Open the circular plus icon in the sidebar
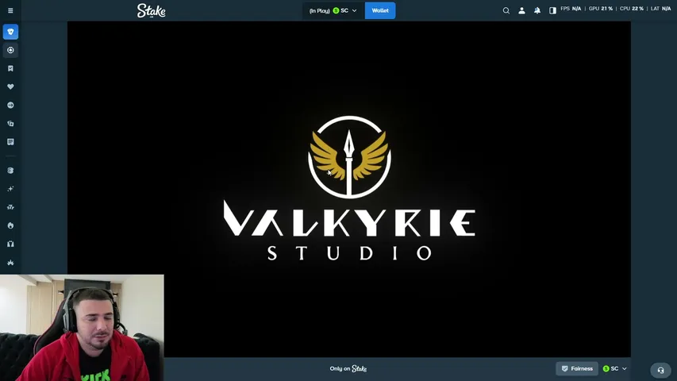677x381 pixels. click(x=10, y=50)
